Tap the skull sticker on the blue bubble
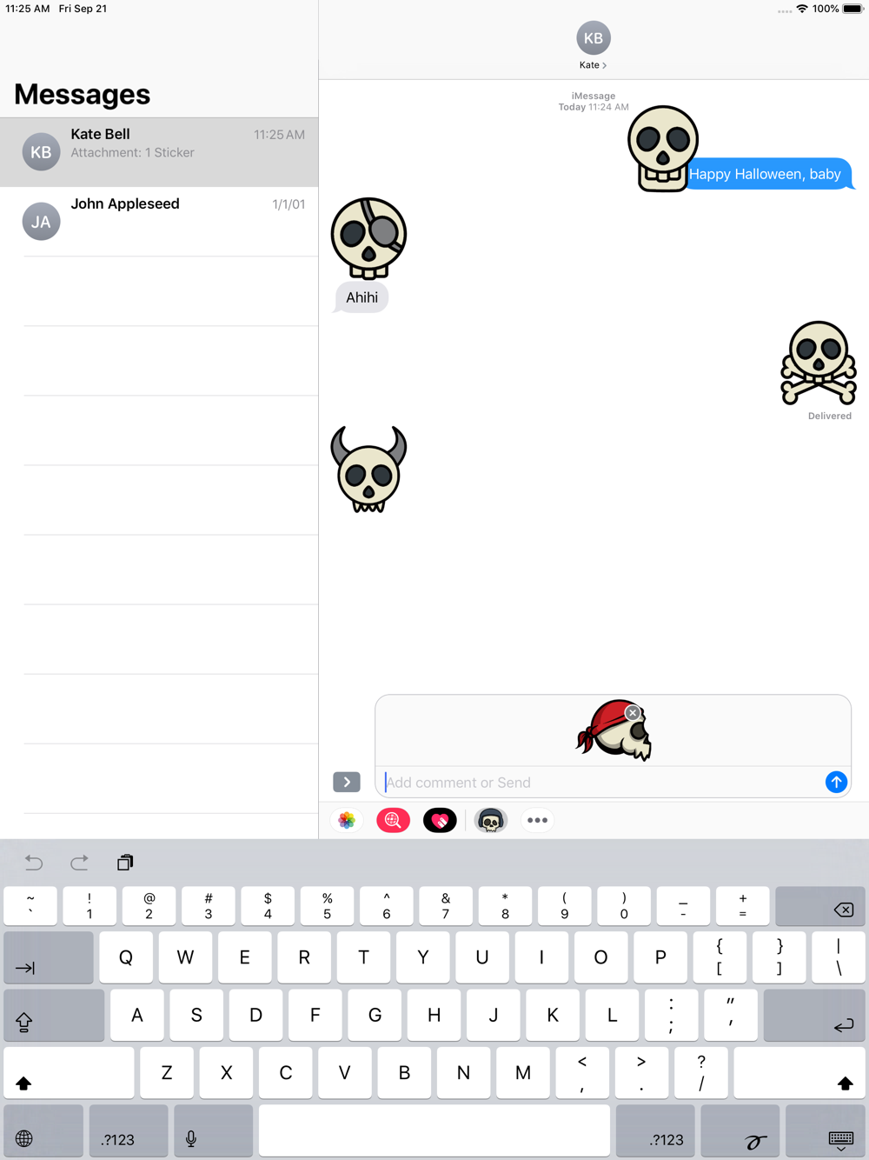 (x=663, y=149)
